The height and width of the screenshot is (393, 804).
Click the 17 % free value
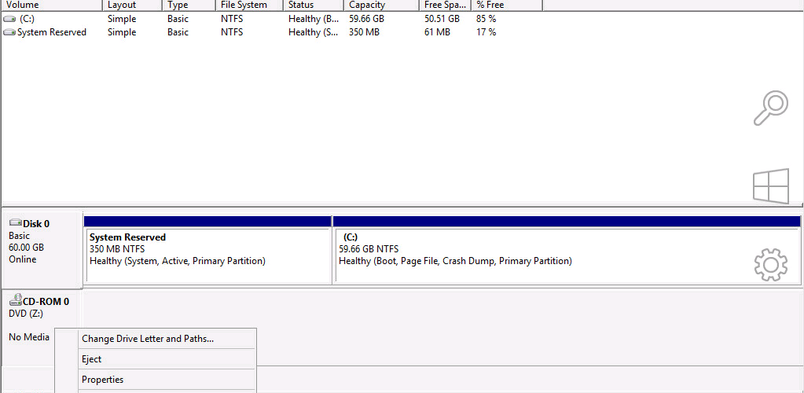tap(486, 32)
